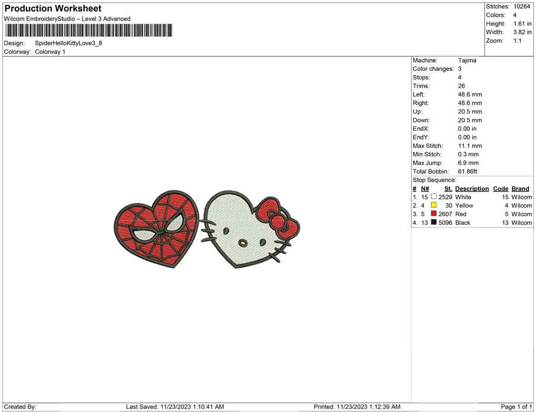Image resolution: width=536 pixels, height=412 pixels.
Task: Click the stitch count '2607' for Red
Action: click(x=445, y=214)
